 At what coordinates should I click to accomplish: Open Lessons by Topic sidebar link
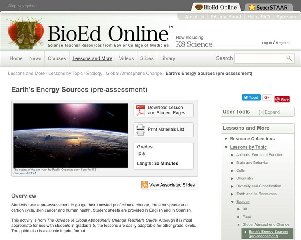tap(248, 147)
